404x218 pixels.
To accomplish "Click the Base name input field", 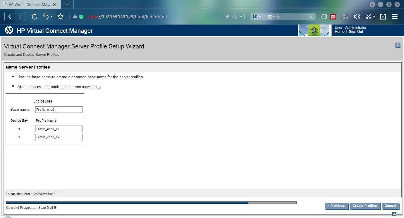I will 59,110.
